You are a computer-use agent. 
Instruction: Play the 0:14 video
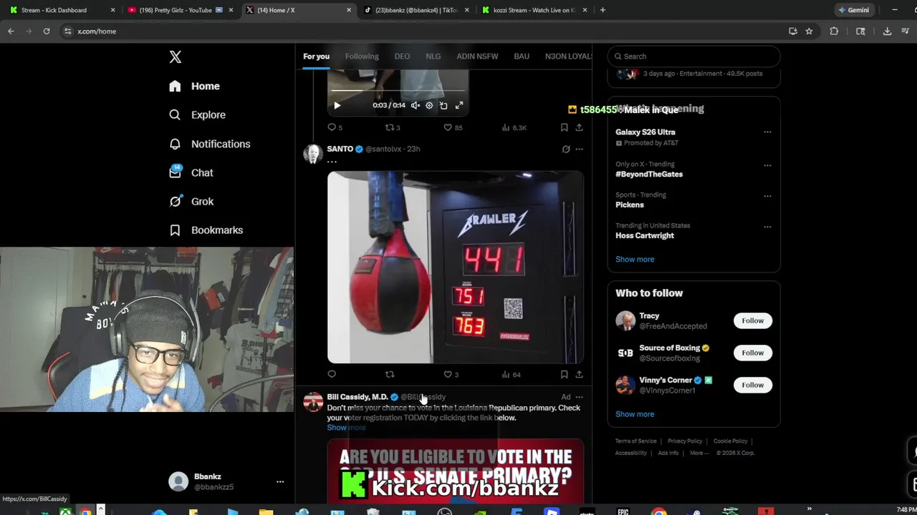(x=337, y=105)
